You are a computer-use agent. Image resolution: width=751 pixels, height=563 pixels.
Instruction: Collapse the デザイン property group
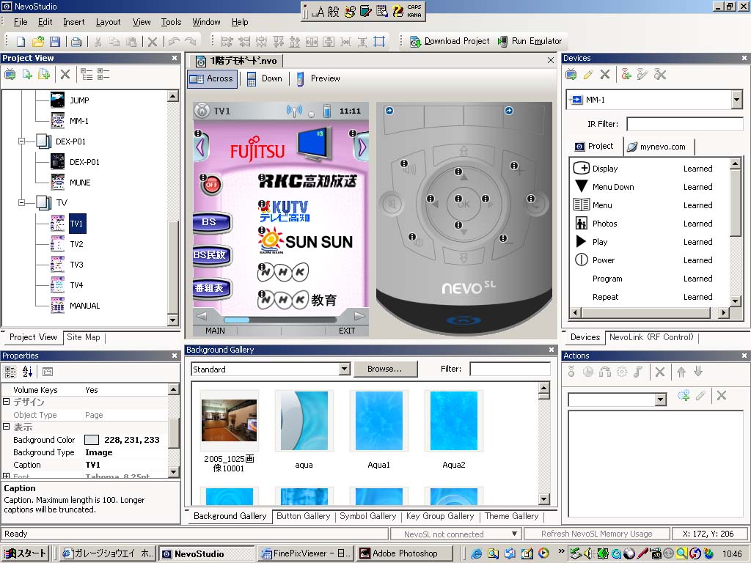pos(6,402)
